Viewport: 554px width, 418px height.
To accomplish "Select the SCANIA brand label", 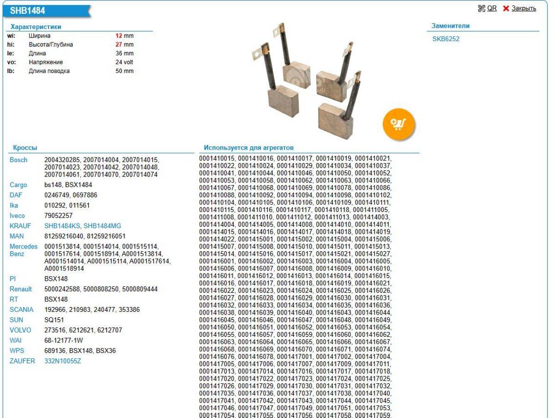I will [21, 309].
